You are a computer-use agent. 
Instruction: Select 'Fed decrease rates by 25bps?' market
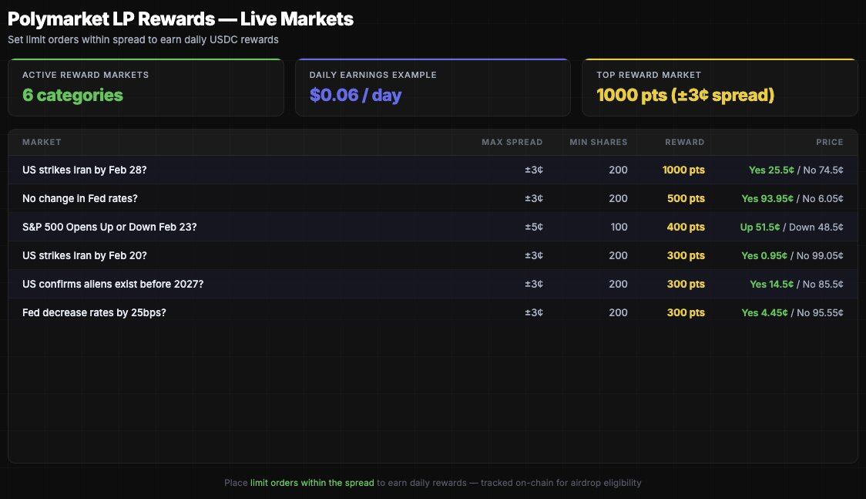click(x=94, y=312)
